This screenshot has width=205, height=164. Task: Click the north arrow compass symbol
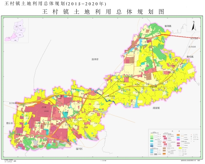(x=194, y=26)
